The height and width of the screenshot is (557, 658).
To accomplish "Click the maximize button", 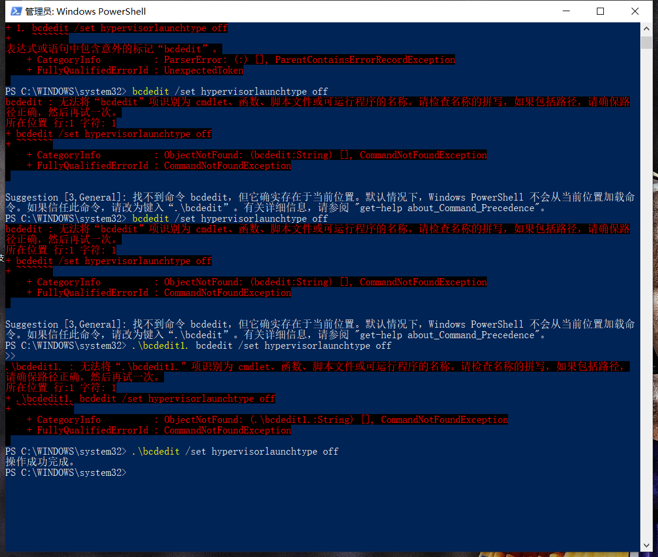I will [x=600, y=11].
